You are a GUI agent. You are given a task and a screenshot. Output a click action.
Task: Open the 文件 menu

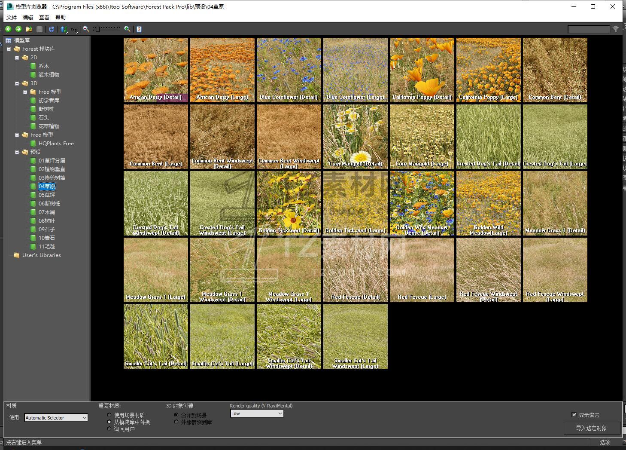point(12,18)
